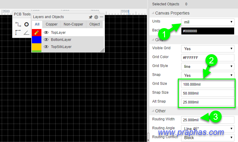Select the Pad circle tool in PCB Tools
238x142 pixels.
click(x=27, y=24)
